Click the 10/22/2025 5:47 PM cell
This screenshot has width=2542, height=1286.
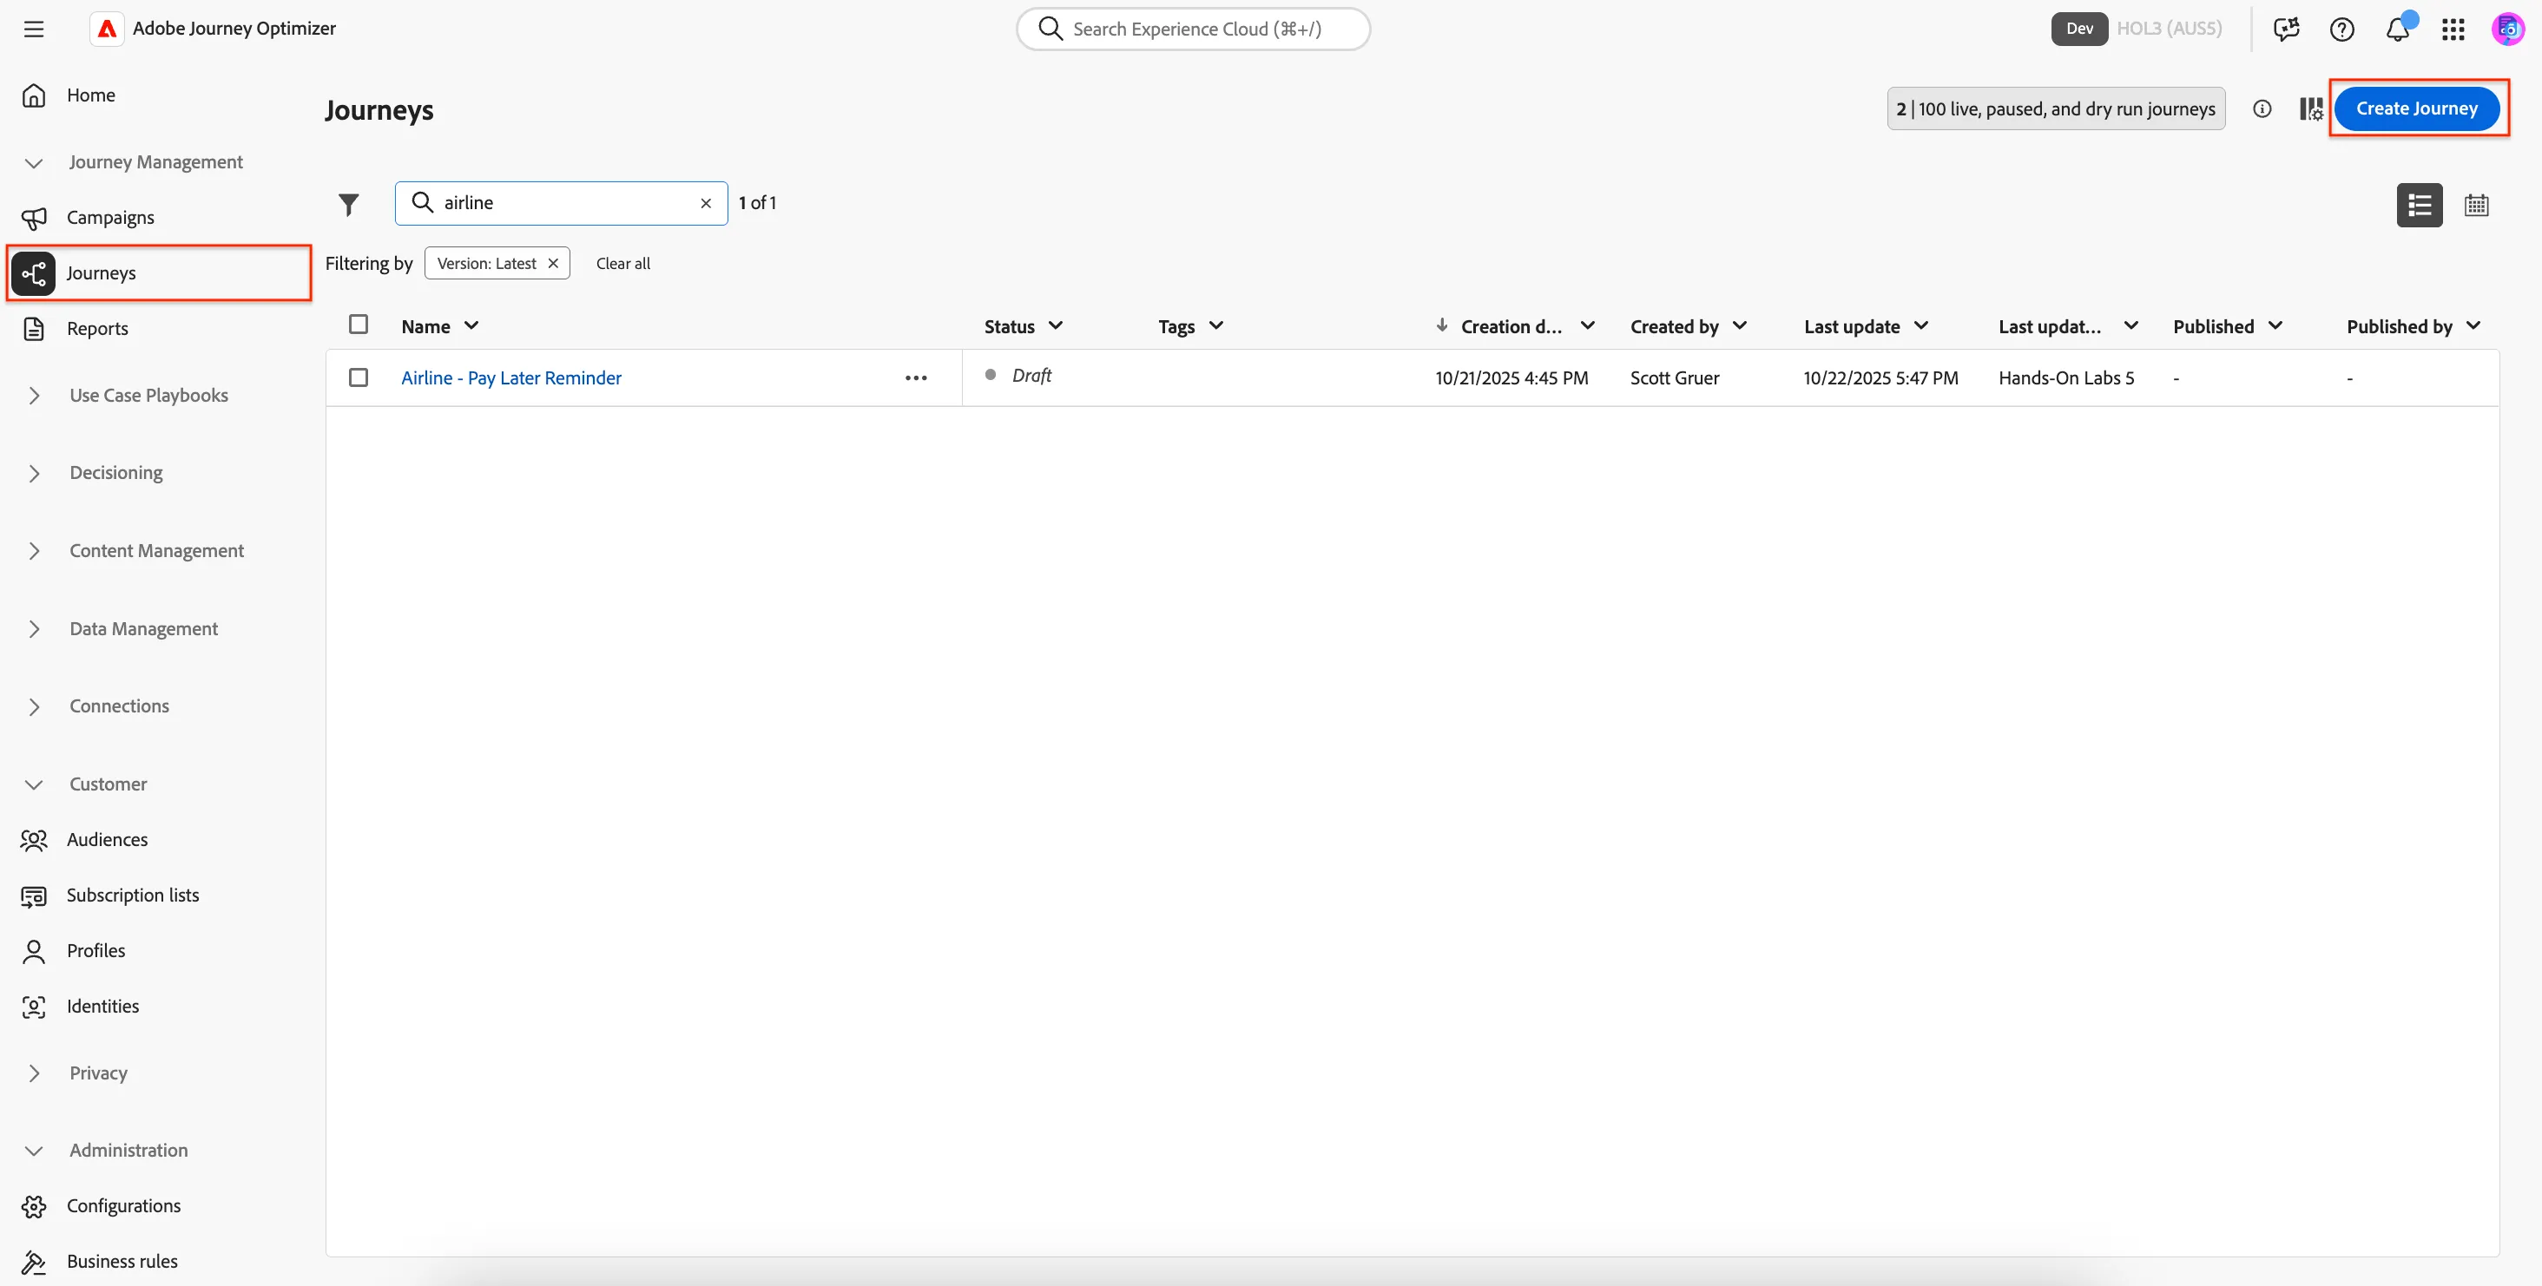(x=1880, y=377)
